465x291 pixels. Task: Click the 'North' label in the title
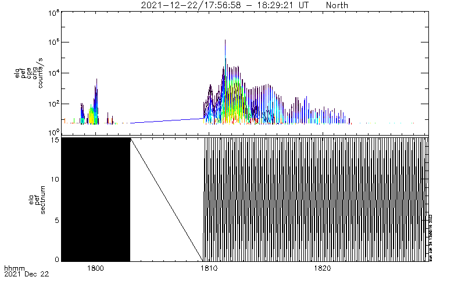(337, 5)
